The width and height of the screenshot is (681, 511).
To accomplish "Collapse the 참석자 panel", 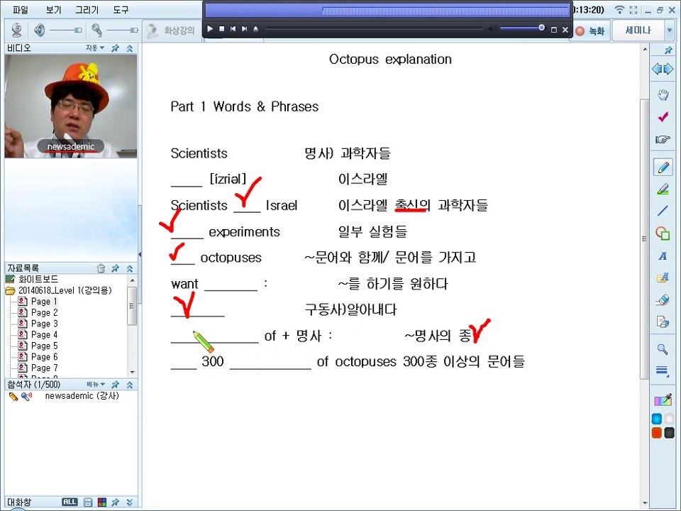I will 129,385.
